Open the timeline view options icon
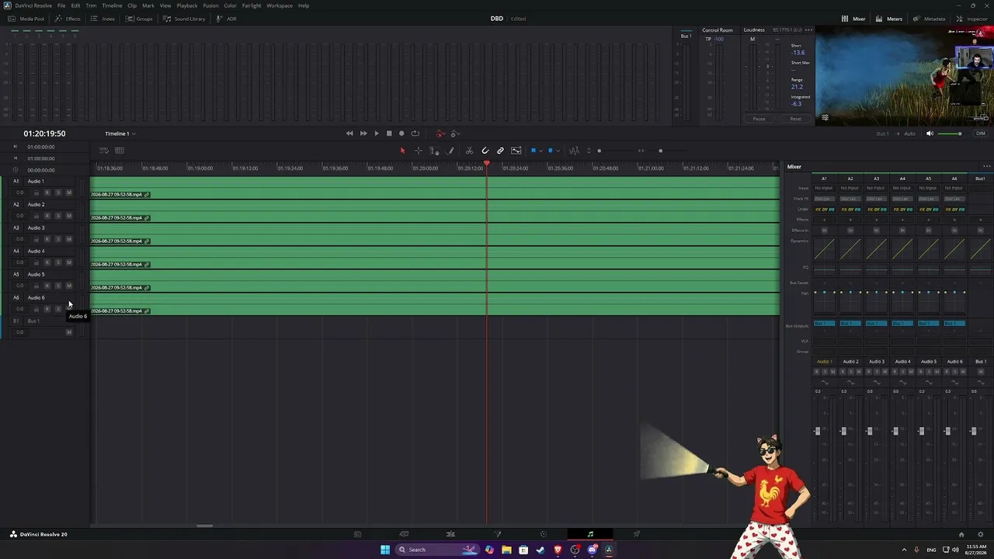The height and width of the screenshot is (559, 994). point(103,151)
